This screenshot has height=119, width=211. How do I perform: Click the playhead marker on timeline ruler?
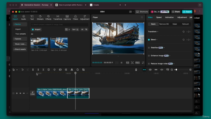pyautogui.click(x=75, y=73)
